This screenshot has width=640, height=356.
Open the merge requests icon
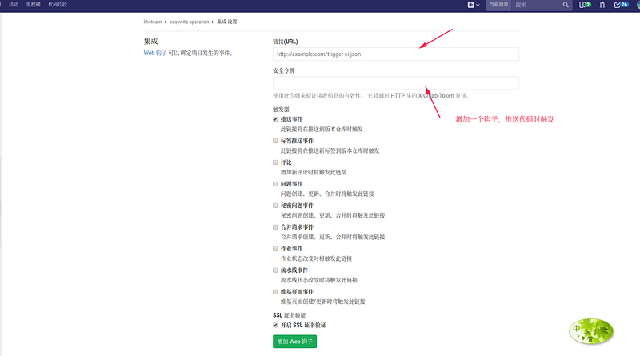(602, 5)
